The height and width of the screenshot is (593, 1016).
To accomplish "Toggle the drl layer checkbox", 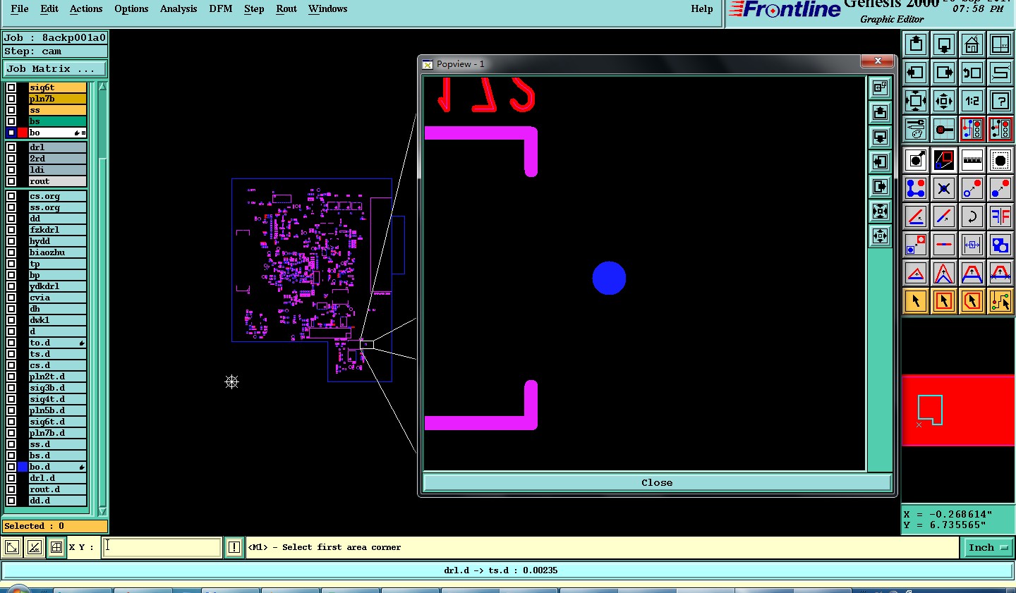I will pos(11,148).
